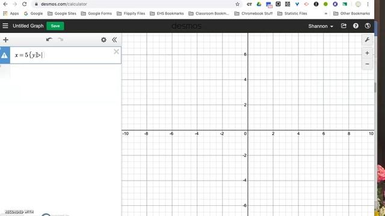Open the Google Sites bookmark folder
This screenshot has width=385, height=216.
62,13
